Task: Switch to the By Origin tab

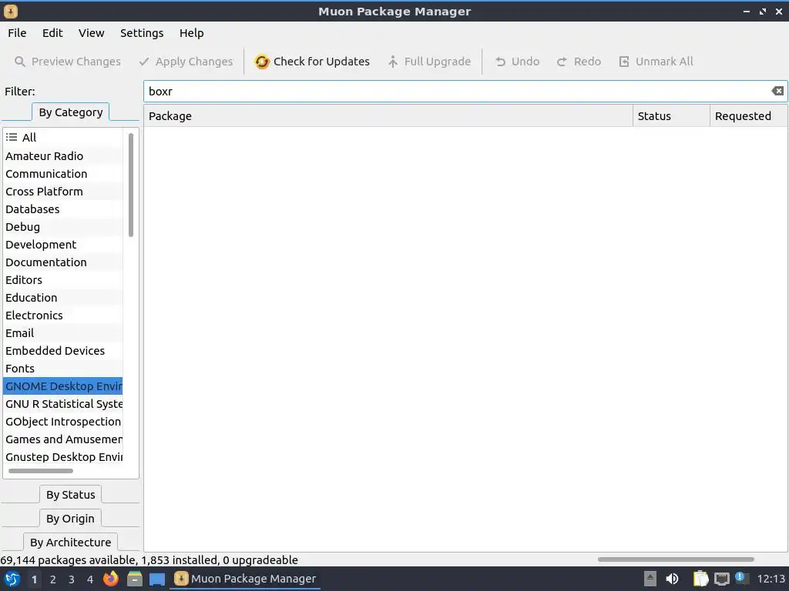Action: [70, 519]
